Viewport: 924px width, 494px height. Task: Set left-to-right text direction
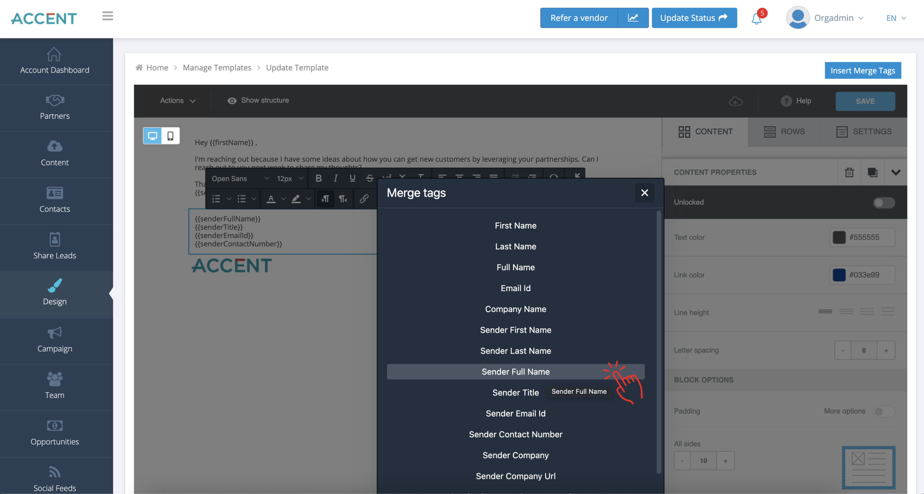[x=325, y=199]
